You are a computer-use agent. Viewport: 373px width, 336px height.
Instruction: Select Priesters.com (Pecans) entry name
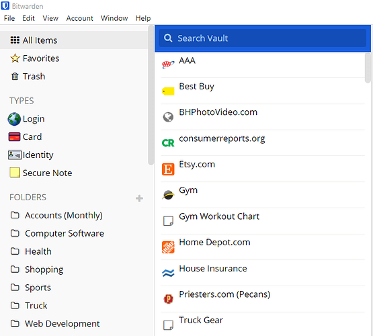(224, 294)
